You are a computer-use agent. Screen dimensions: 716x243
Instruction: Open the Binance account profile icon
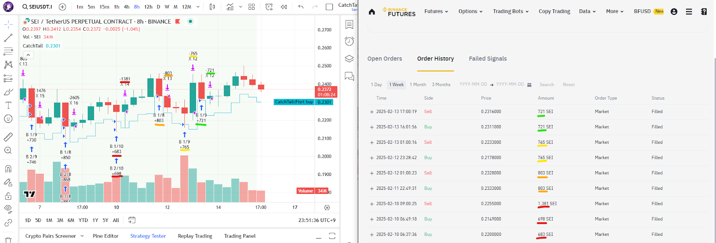click(x=674, y=12)
